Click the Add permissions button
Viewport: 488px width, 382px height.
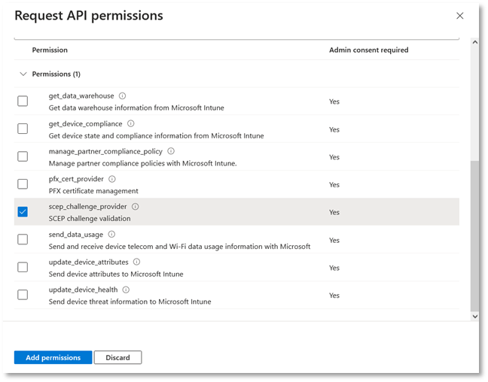click(x=53, y=358)
